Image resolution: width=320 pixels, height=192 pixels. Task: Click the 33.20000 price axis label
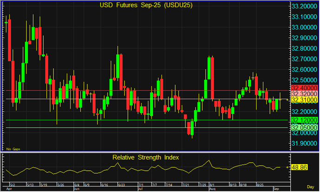coord(303,6)
